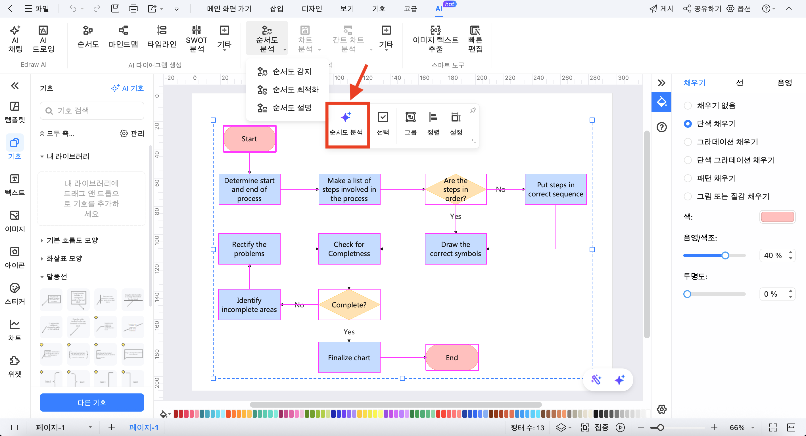Undo the last action

click(x=73, y=9)
